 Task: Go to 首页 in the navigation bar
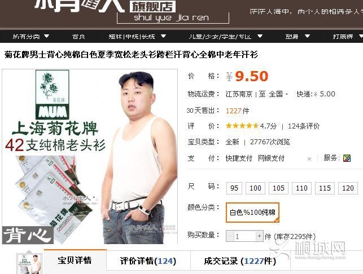[78, 37]
